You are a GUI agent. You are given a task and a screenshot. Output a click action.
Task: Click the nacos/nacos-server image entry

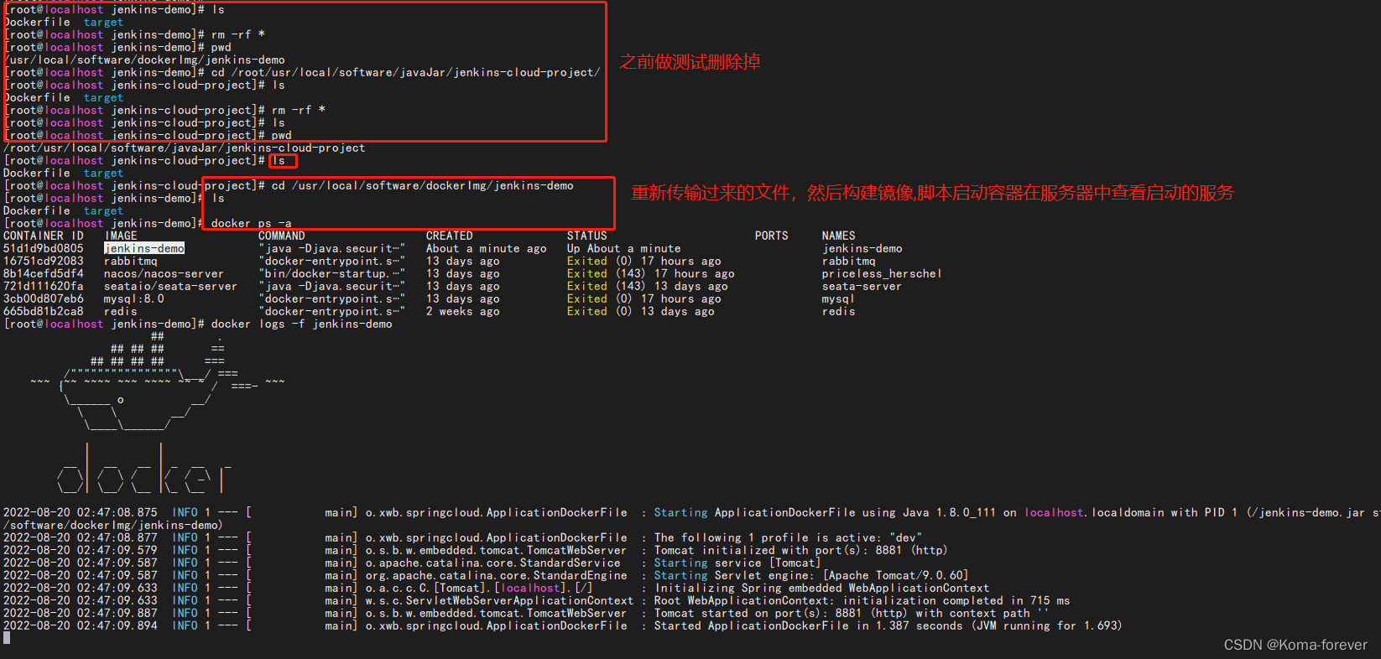[x=164, y=273]
